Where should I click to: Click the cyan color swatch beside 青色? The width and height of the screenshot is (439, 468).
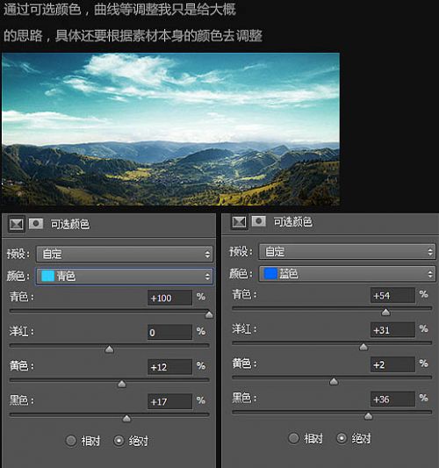47,276
